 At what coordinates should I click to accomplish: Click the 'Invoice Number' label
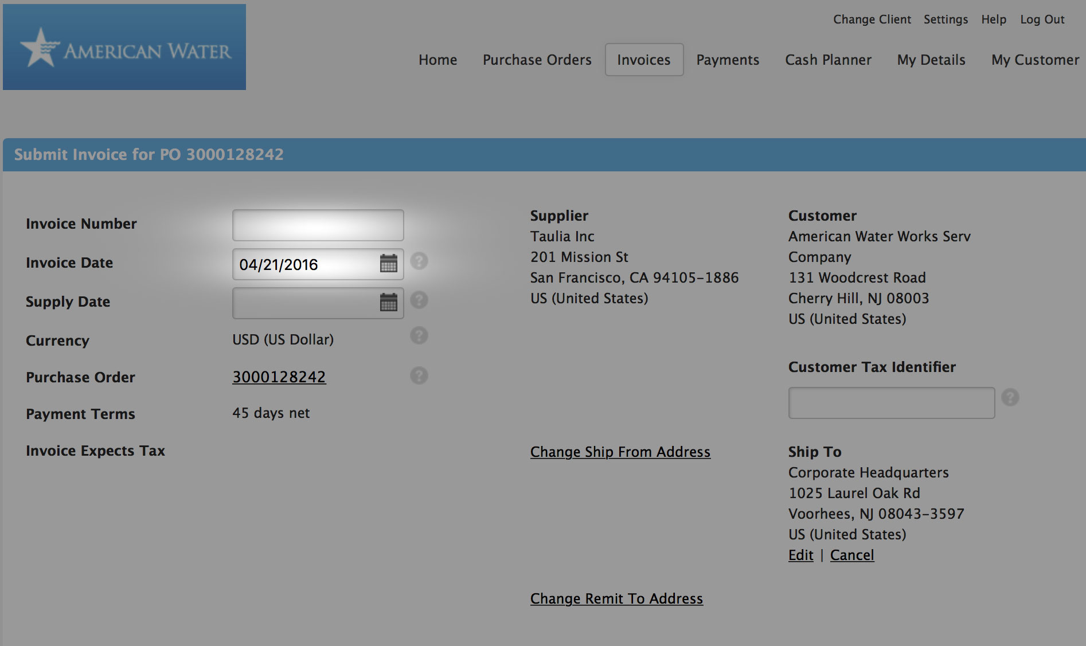click(x=81, y=224)
